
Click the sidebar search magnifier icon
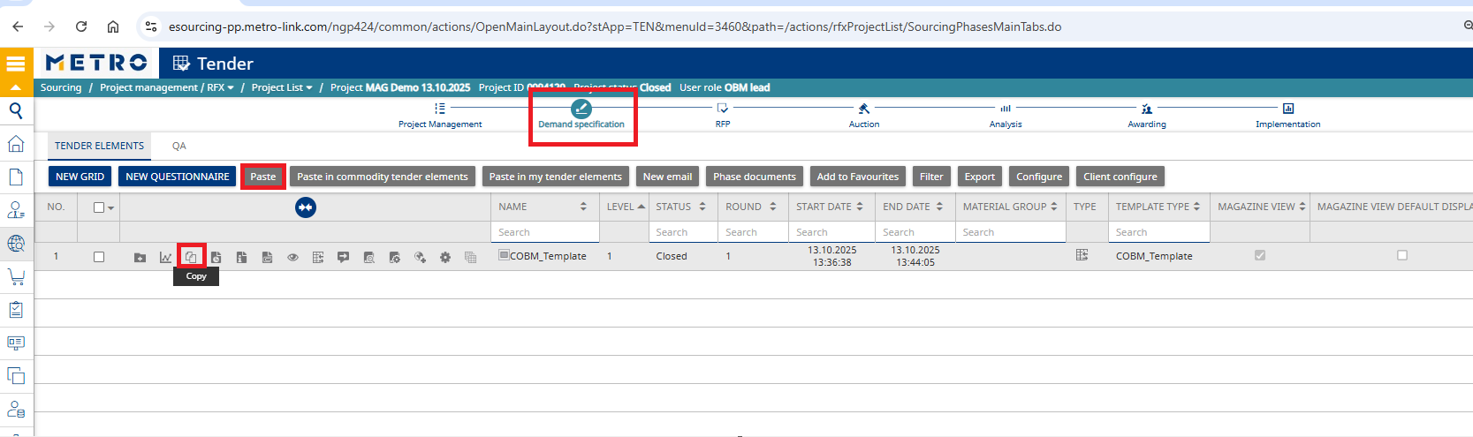(x=16, y=110)
